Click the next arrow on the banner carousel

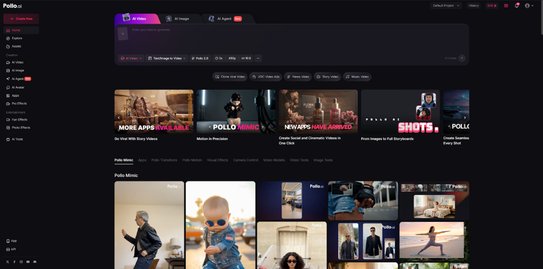click(x=465, y=117)
